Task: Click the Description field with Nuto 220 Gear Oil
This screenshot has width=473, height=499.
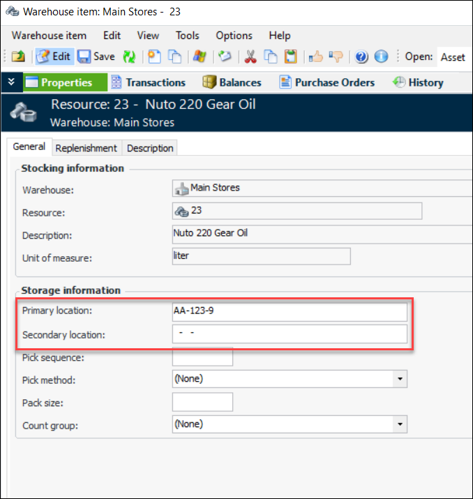Action: [322, 234]
